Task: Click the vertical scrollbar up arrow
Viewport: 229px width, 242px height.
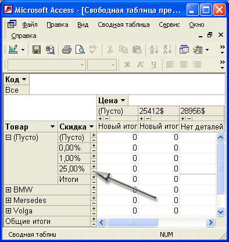Action: pyautogui.click(x=220, y=138)
